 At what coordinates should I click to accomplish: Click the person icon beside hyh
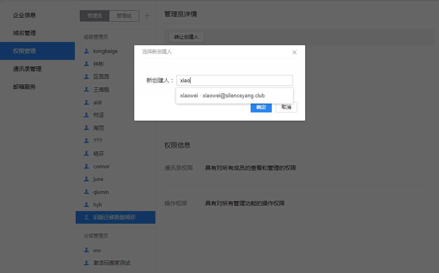(x=86, y=205)
